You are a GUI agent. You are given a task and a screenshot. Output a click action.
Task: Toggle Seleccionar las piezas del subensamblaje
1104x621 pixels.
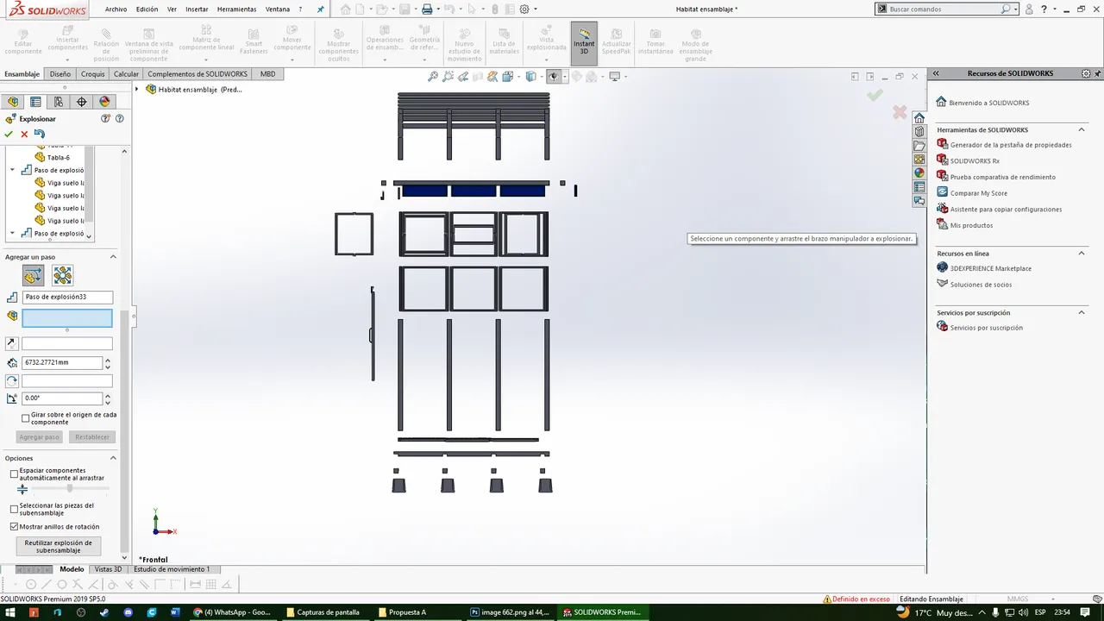[14, 509]
